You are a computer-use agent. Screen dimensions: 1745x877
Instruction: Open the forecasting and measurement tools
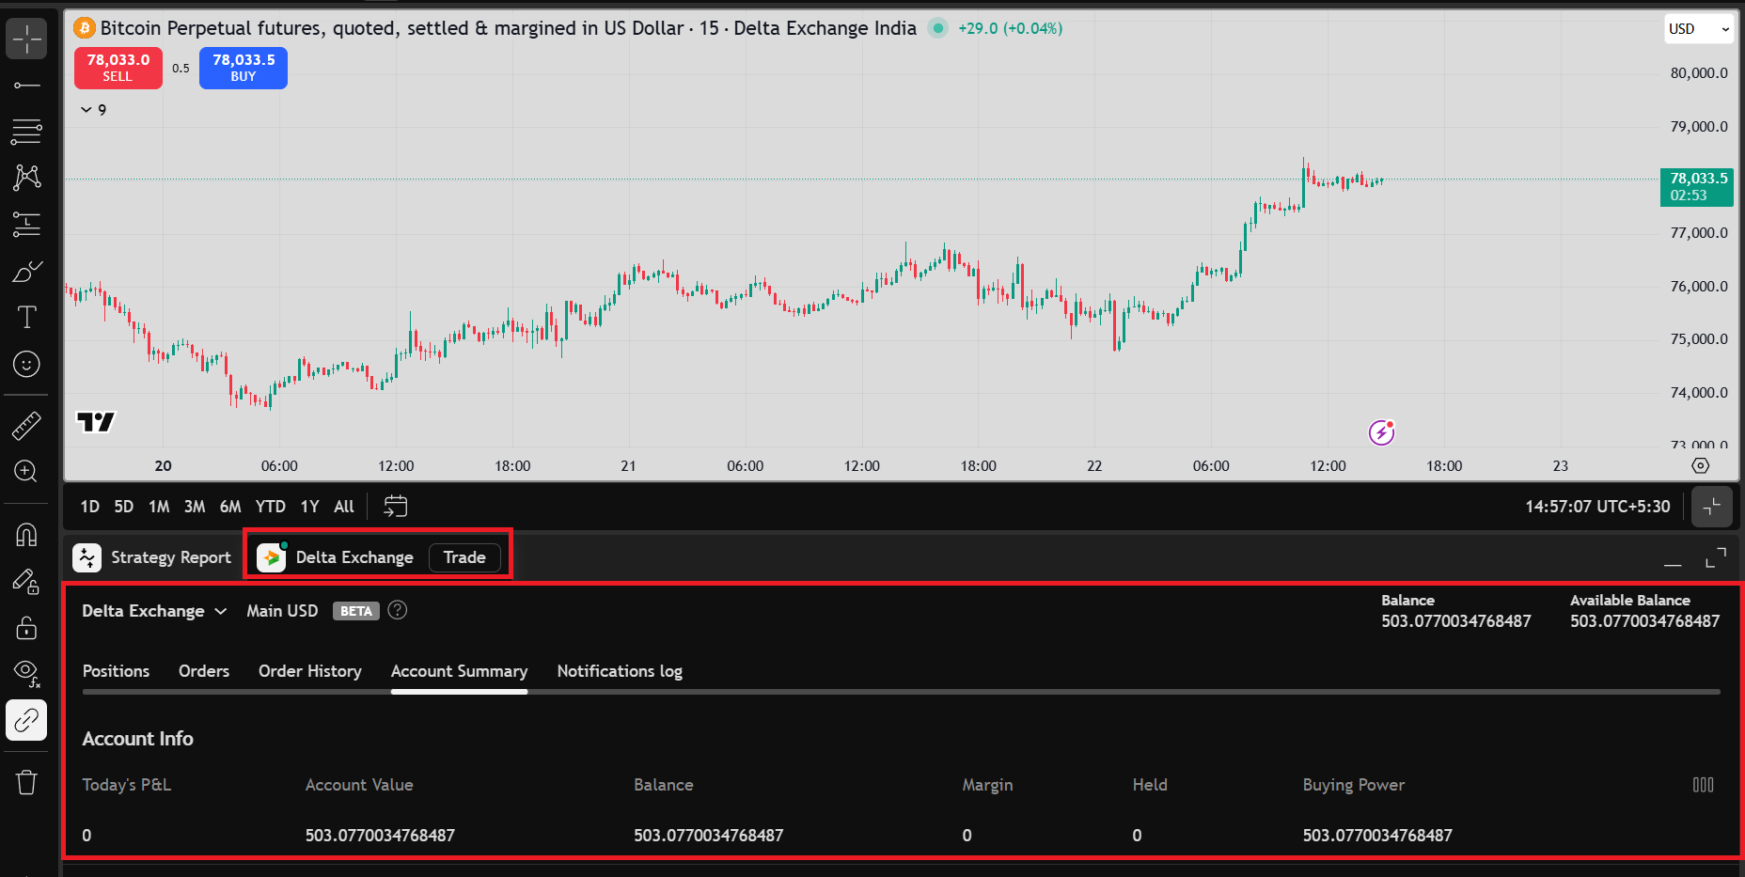(x=26, y=225)
